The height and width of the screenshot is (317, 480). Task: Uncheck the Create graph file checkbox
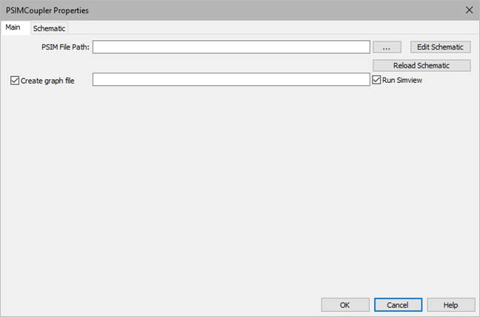click(16, 80)
